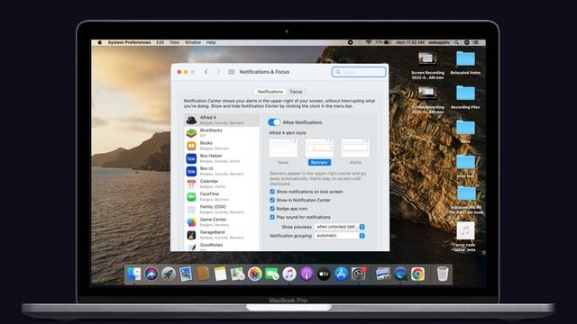Open the App Store in Dock
This screenshot has width=577, height=324.
(341, 274)
